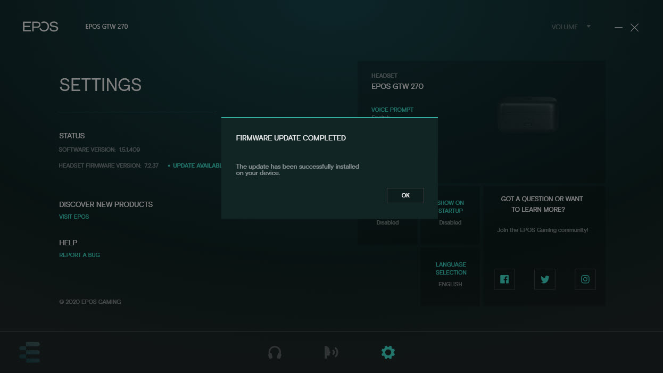Click the EPOS GTW 270 headset image
The height and width of the screenshot is (373, 663).
[527, 114]
